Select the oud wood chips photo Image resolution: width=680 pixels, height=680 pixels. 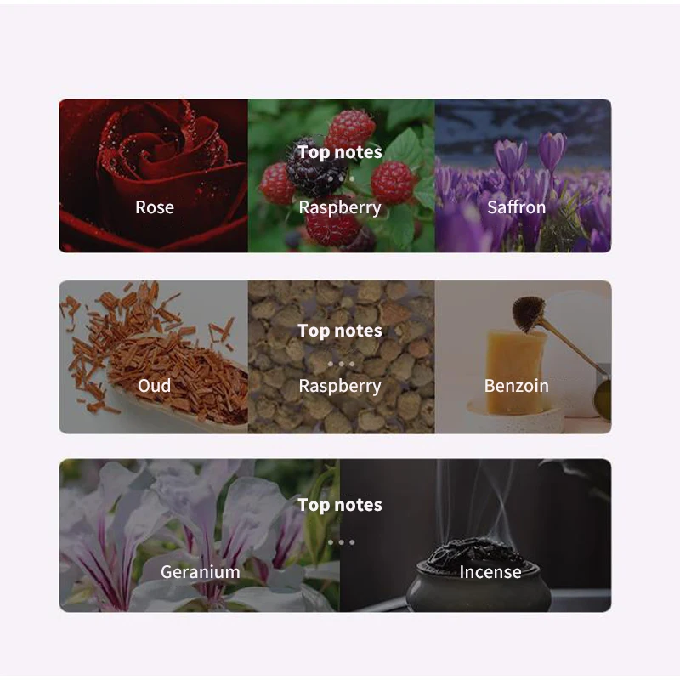pos(154,357)
